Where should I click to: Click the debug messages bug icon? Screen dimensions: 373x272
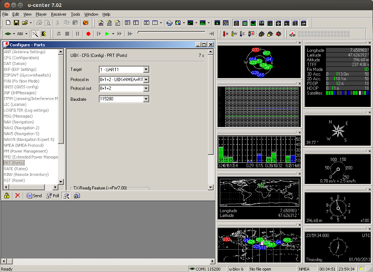43,34
